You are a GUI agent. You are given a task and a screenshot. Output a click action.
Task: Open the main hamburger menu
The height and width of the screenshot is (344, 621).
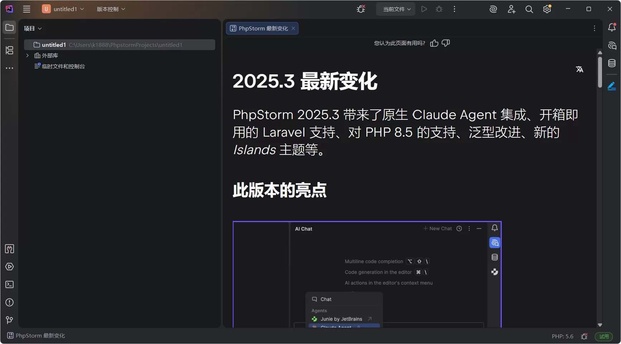[27, 9]
